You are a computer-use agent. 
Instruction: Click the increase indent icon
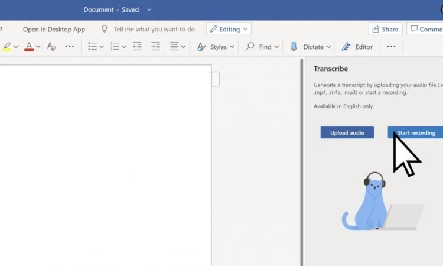155,46
